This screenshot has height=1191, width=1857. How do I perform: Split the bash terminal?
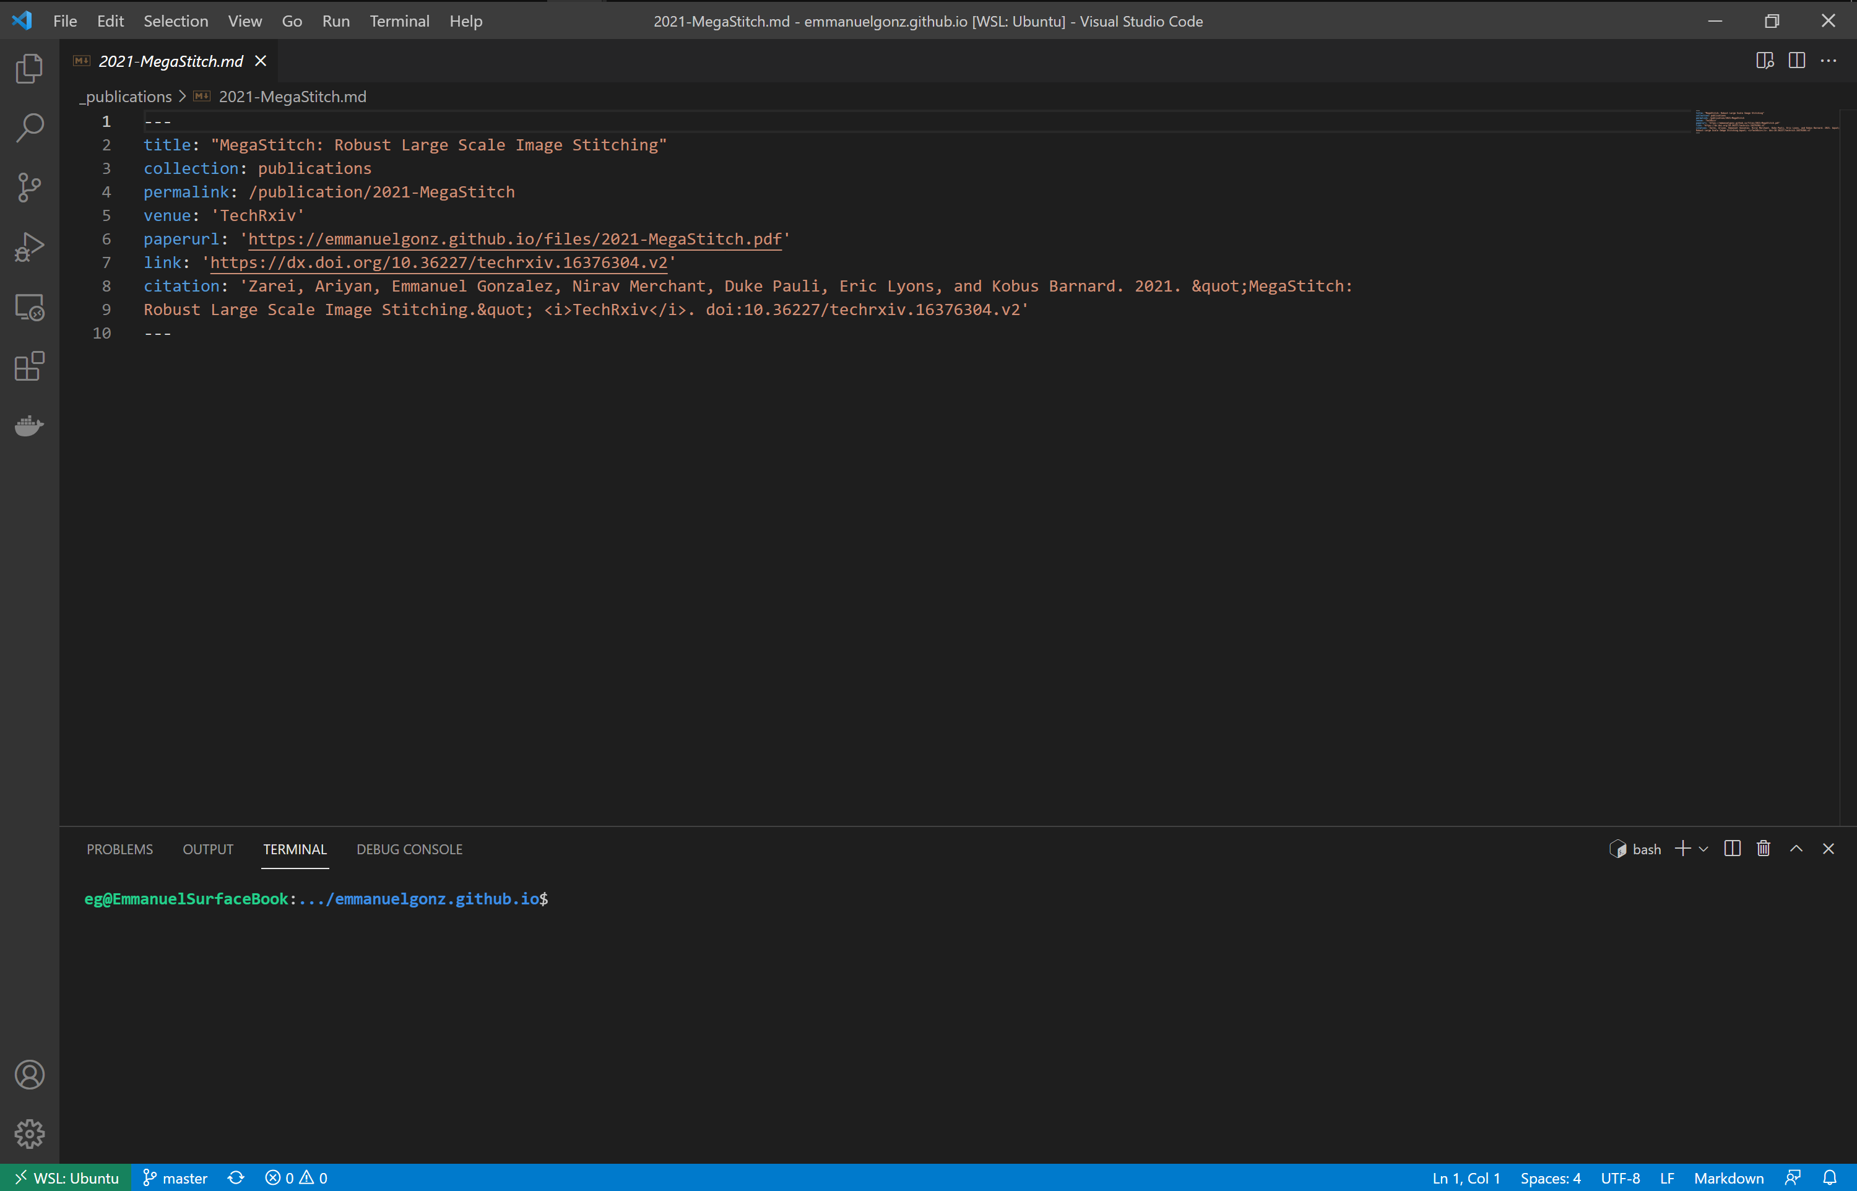click(x=1733, y=849)
